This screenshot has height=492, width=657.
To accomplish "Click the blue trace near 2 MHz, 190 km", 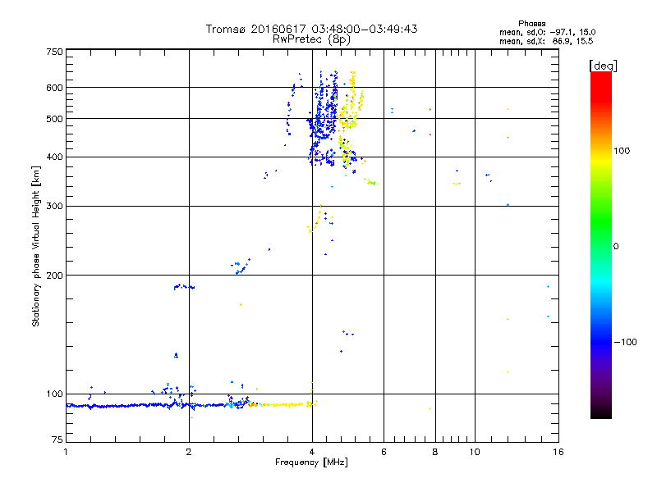I will [x=184, y=286].
